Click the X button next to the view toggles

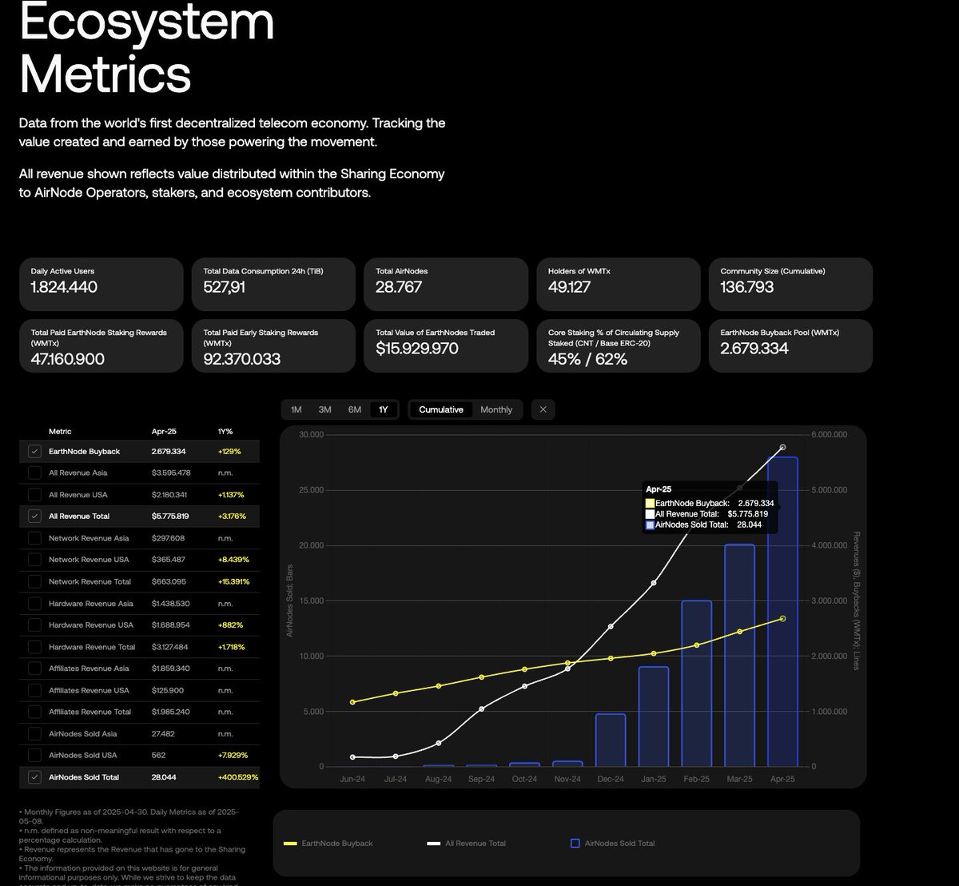(543, 409)
